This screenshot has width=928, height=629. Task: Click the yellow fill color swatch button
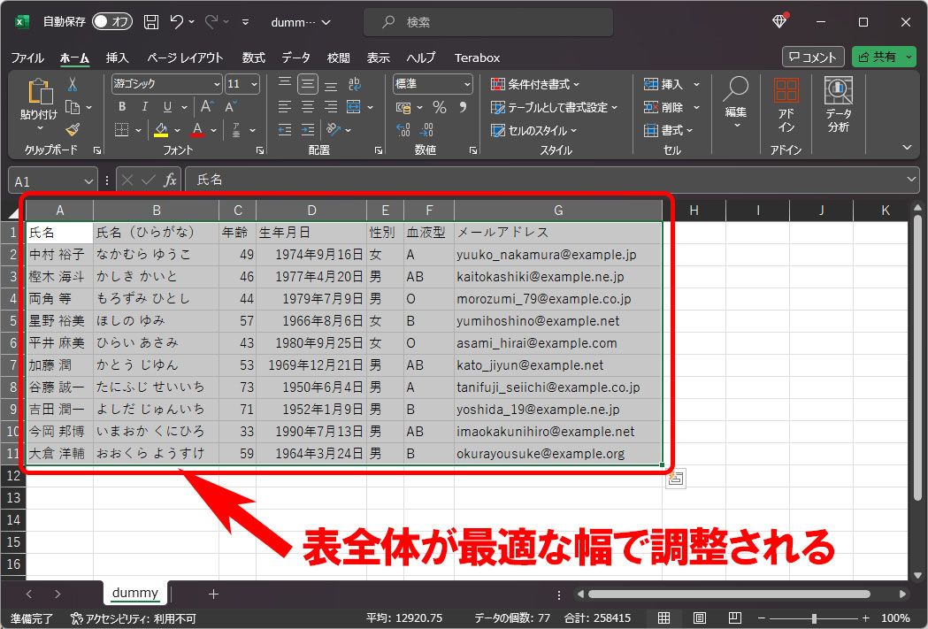point(161,130)
